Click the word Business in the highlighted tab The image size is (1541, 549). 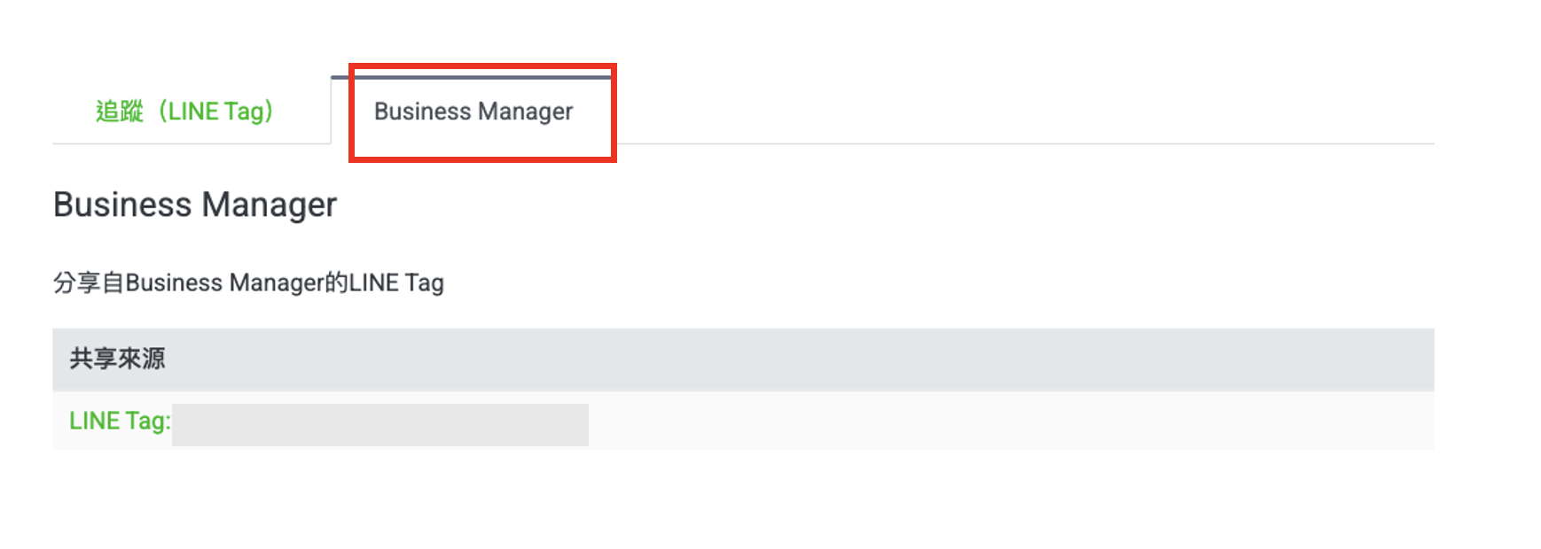point(422,112)
